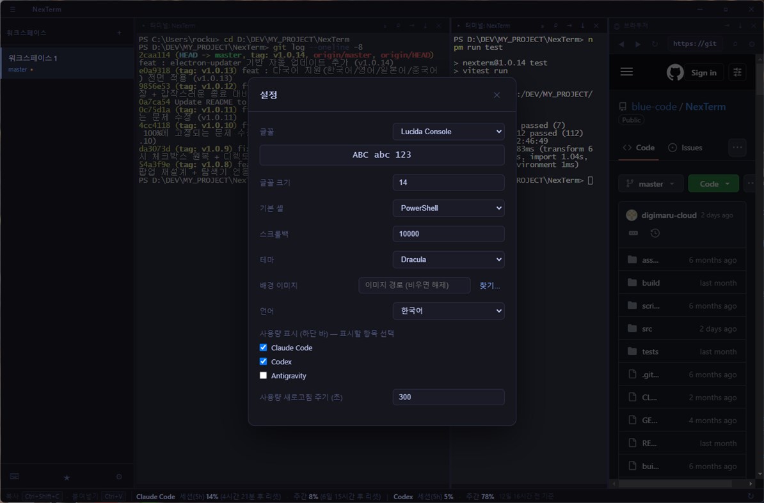
Task: Open the master branch selector on GitHub
Action: 651,184
